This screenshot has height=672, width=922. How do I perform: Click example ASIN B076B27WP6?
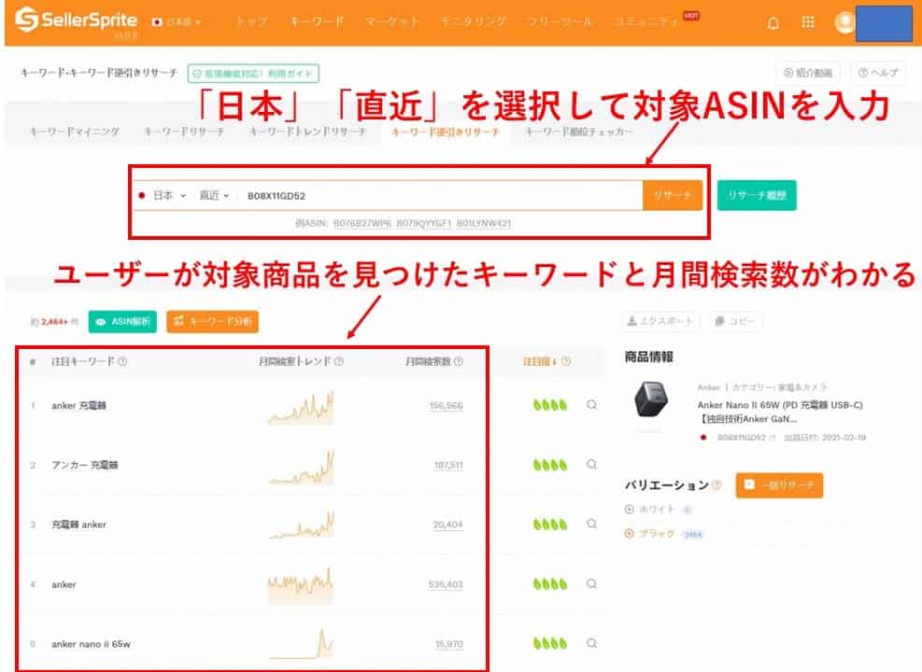[x=362, y=223]
